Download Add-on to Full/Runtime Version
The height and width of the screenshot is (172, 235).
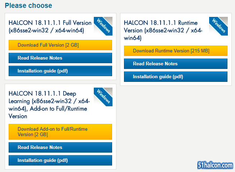(x=60, y=132)
